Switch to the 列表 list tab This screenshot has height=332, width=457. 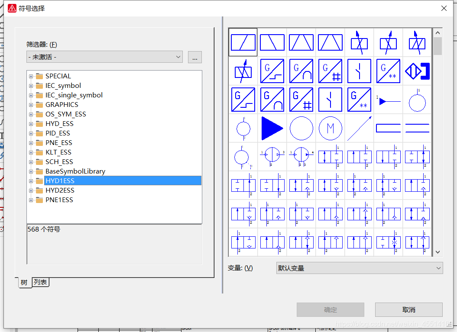[41, 282]
